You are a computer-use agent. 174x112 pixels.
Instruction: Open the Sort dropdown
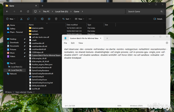tap(67, 19)
